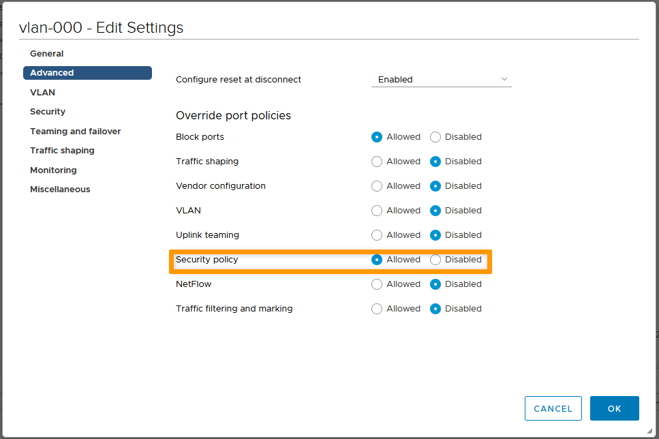Select Disabled for Security policy
Viewport: 659px width, 439px height.
click(x=435, y=260)
